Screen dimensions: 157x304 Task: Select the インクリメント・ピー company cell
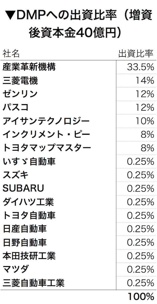[x=47, y=135]
